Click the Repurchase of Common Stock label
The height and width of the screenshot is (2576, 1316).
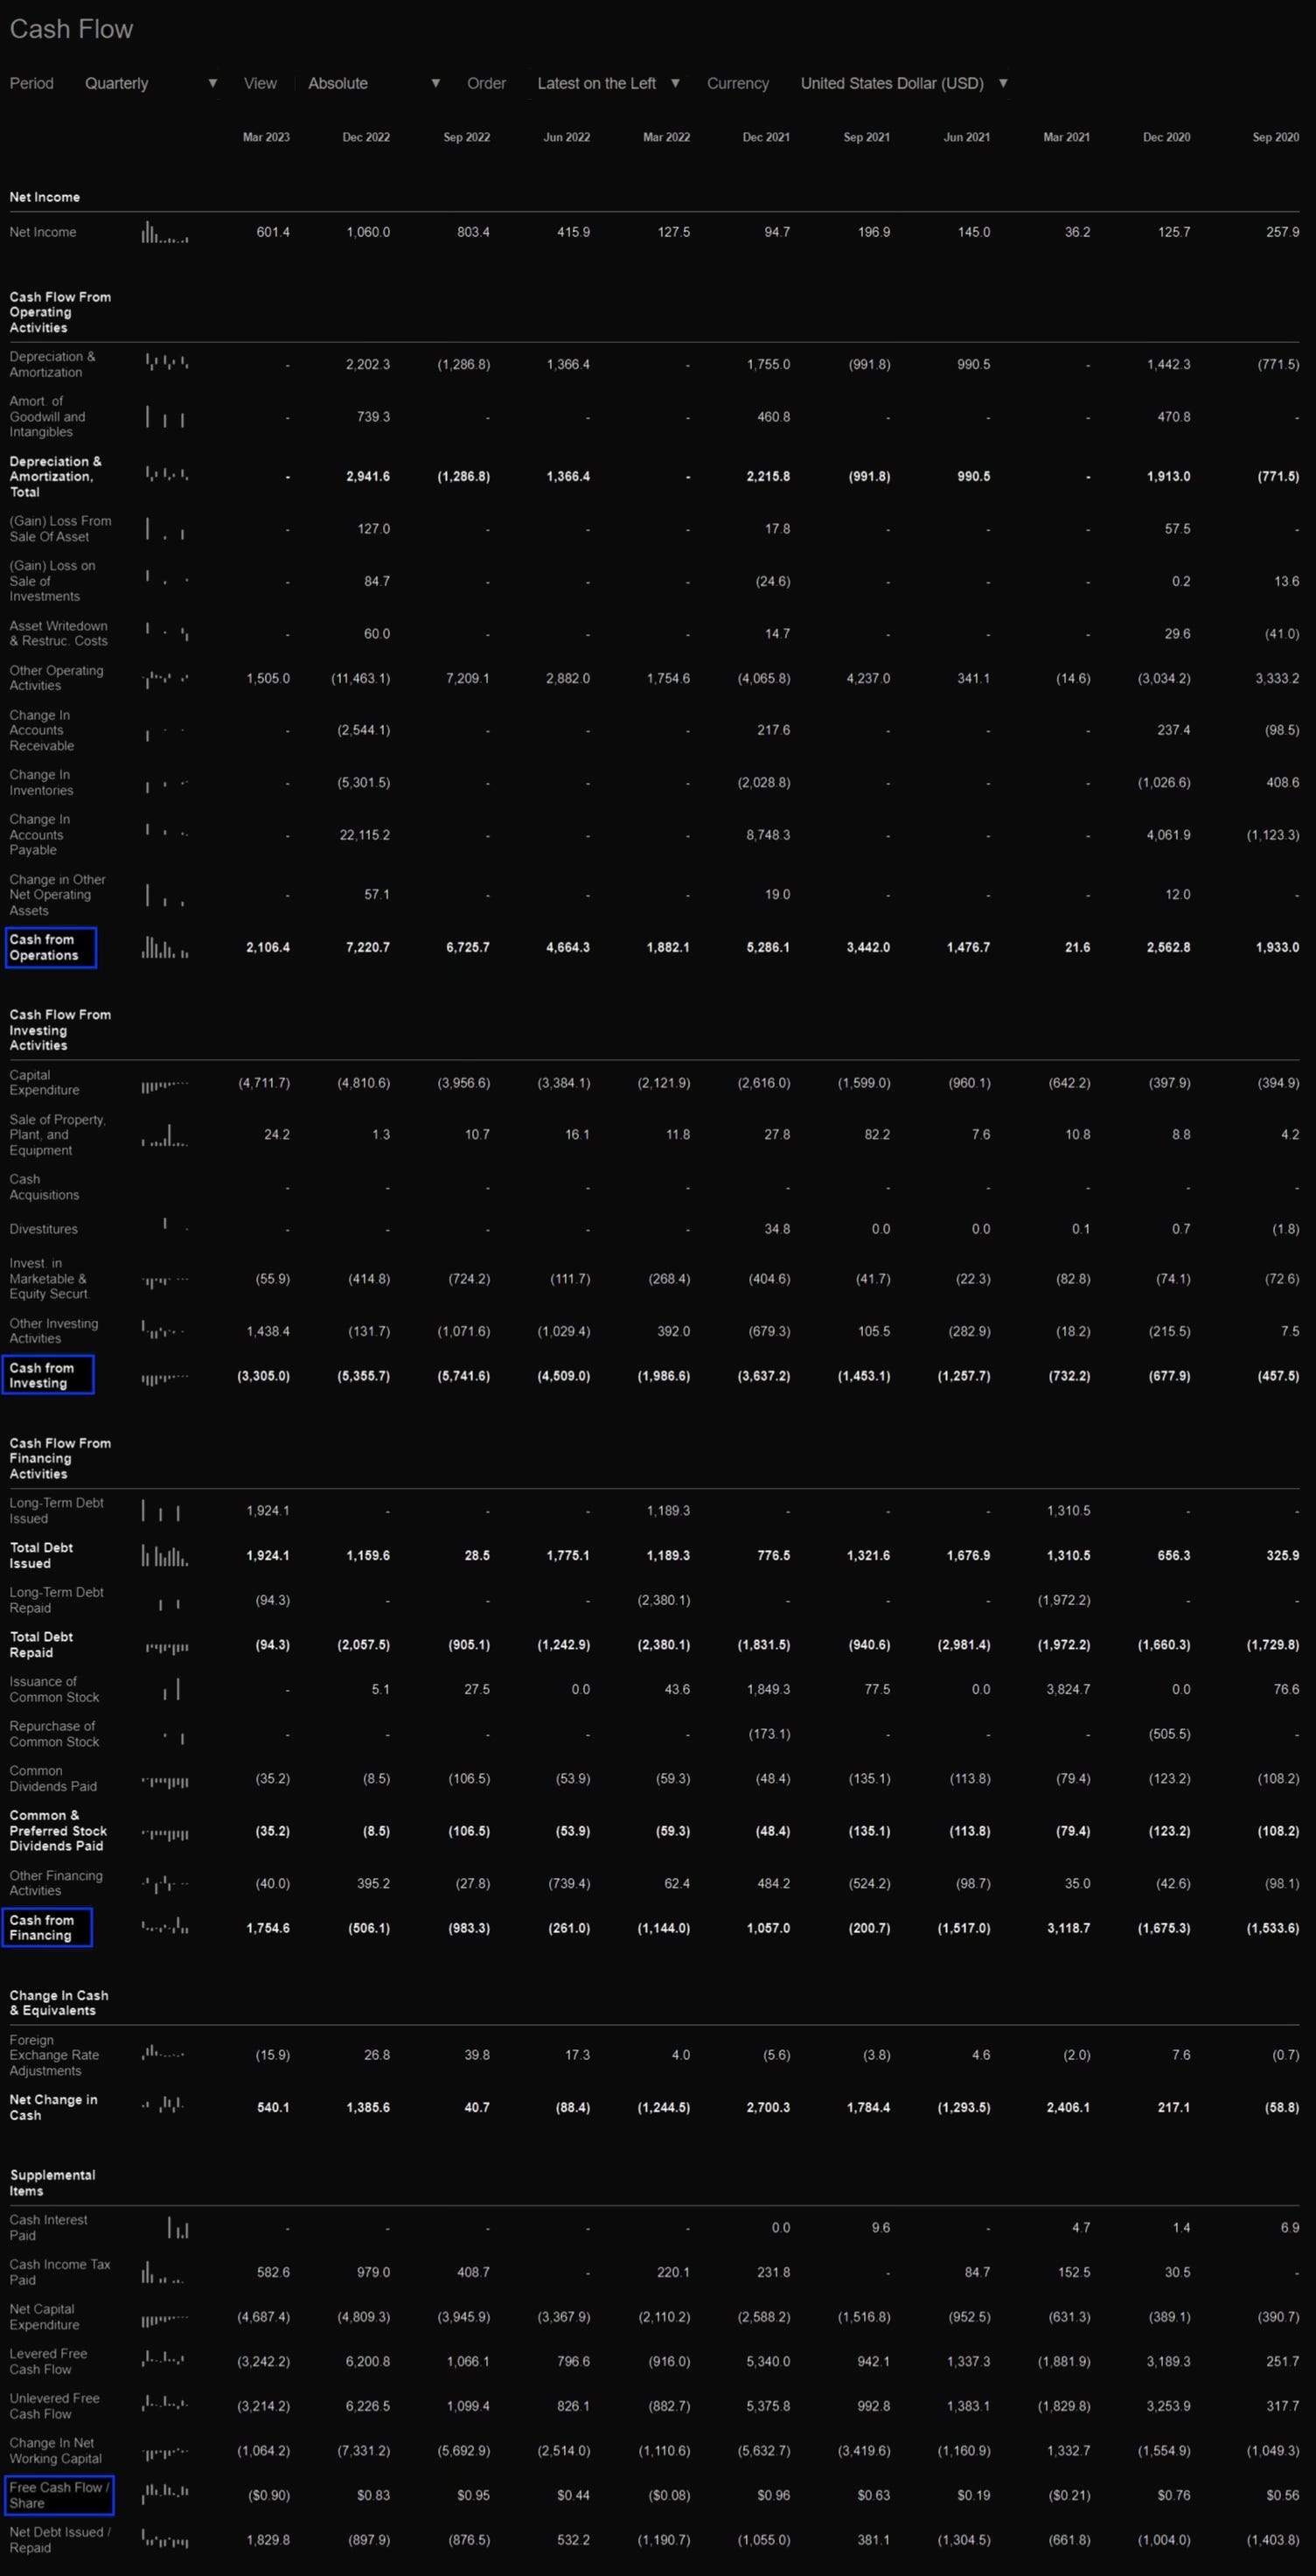click(x=54, y=1734)
